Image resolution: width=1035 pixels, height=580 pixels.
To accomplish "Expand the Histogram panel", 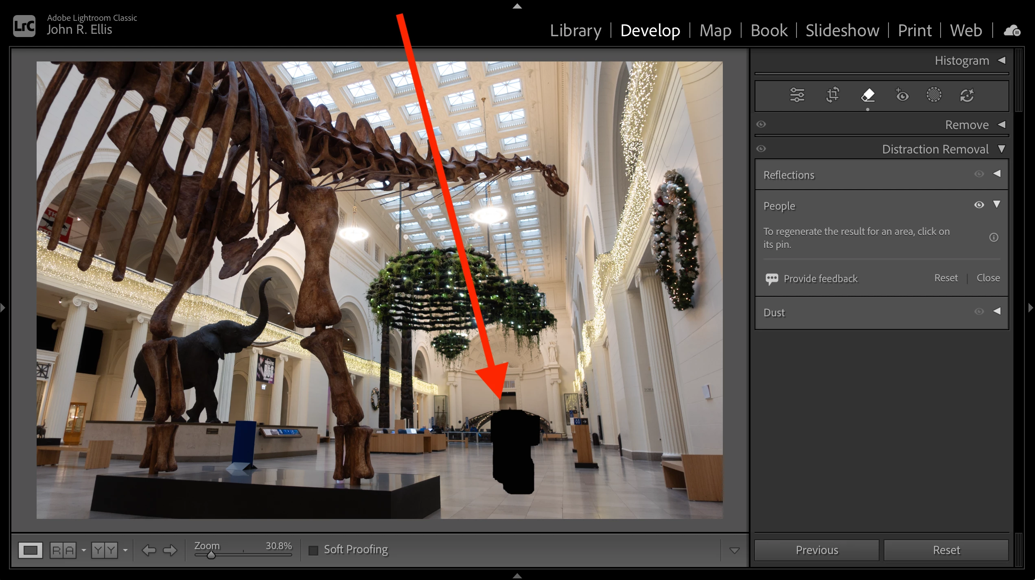I will pos(1002,60).
